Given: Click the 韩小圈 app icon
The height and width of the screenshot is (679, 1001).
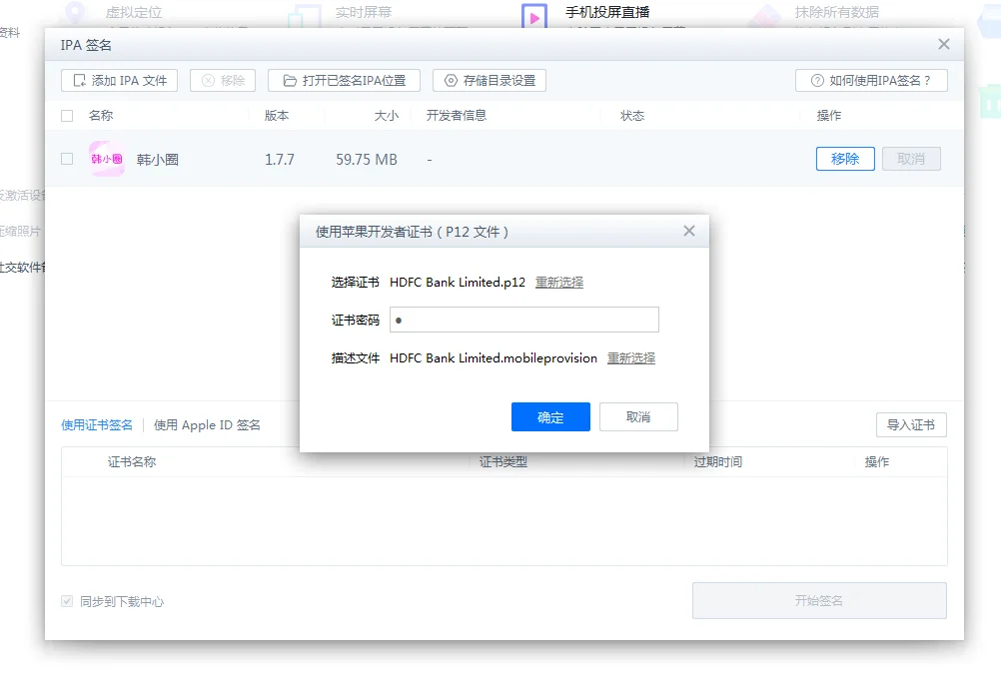Looking at the screenshot, I should pos(107,158).
